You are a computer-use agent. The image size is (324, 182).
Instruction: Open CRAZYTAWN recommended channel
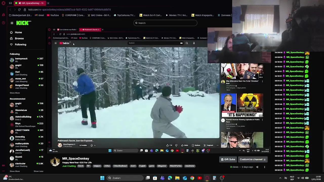[x=27, y=131]
